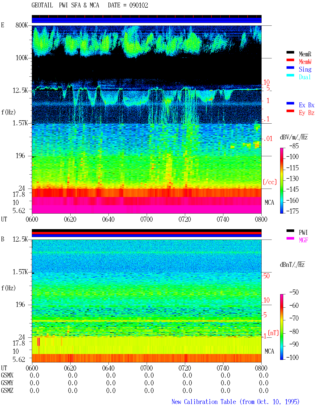Click the MCA label beside the E panel
Image resolution: width=326 pixels, height=406 pixels.
point(269,203)
